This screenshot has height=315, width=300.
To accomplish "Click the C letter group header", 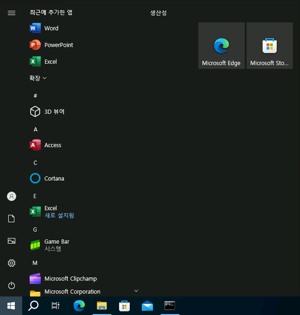I will (35, 163).
